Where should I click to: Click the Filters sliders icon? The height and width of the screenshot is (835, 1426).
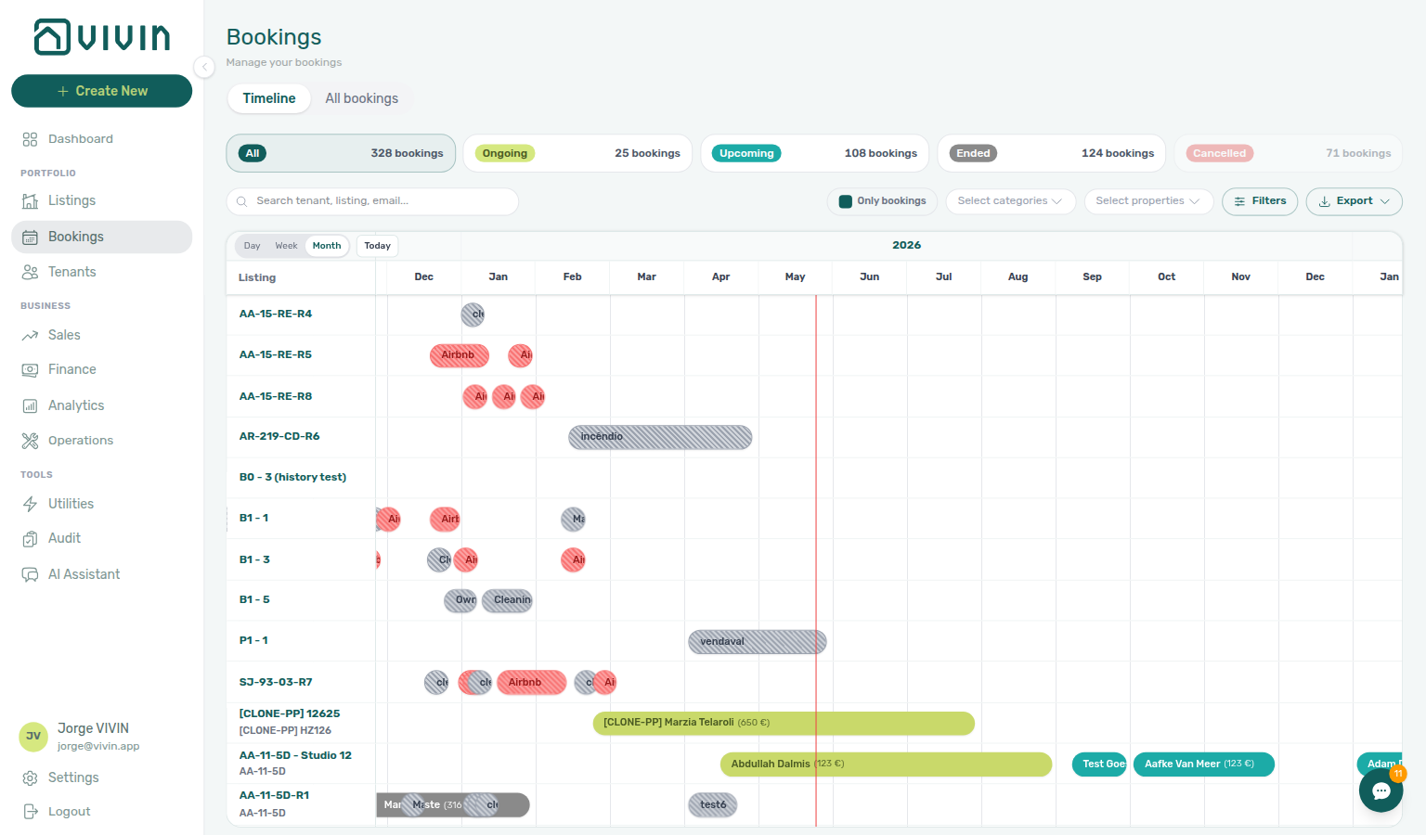coord(1239,201)
